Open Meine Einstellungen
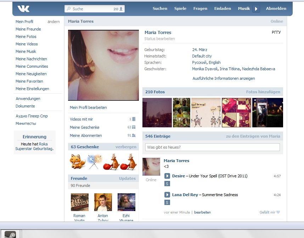This screenshot has width=304, height=238. tap(32, 89)
